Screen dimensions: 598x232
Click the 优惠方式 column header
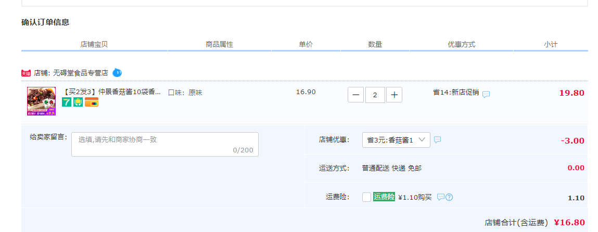click(x=462, y=45)
